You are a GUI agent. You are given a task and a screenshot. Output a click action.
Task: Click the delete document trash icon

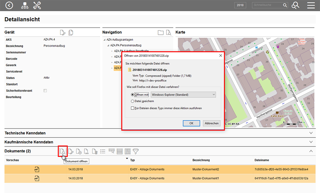[95, 151]
